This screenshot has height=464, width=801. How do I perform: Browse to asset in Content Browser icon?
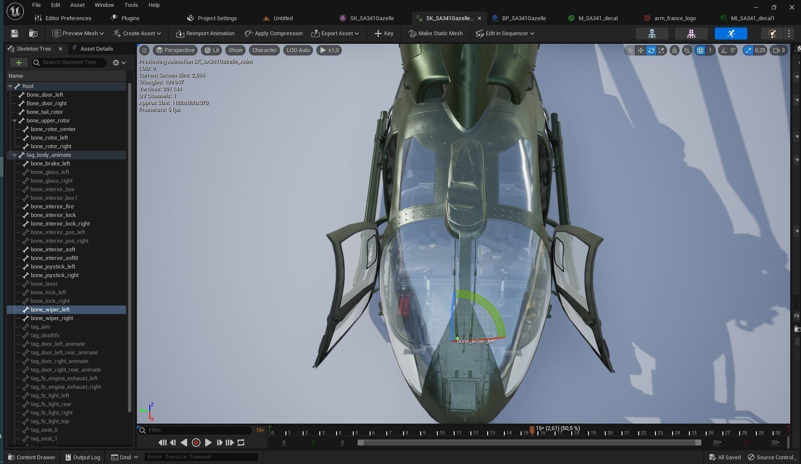pos(33,34)
